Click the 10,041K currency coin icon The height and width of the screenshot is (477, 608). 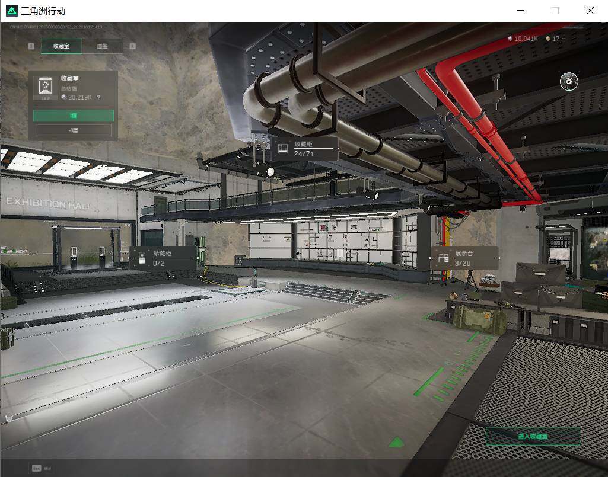[510, 39]
